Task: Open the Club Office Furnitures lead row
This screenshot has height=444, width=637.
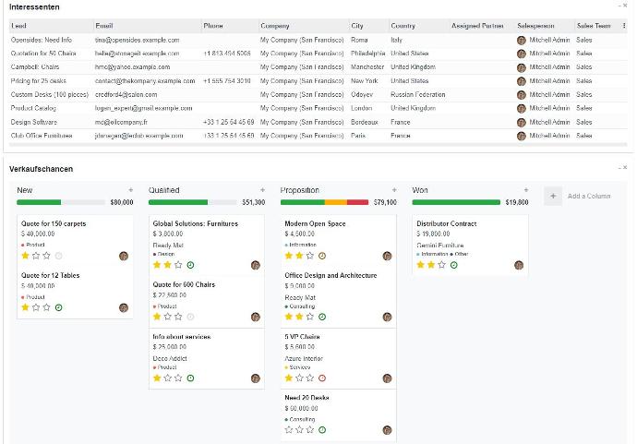Action: [x=318, y=136]
